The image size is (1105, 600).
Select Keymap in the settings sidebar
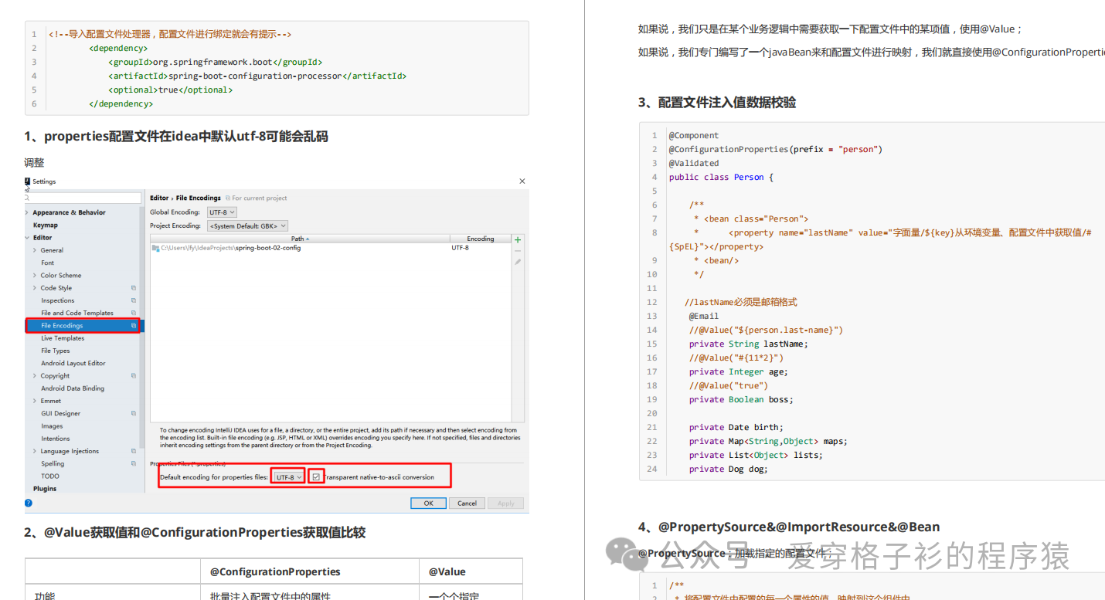point(45,224)
